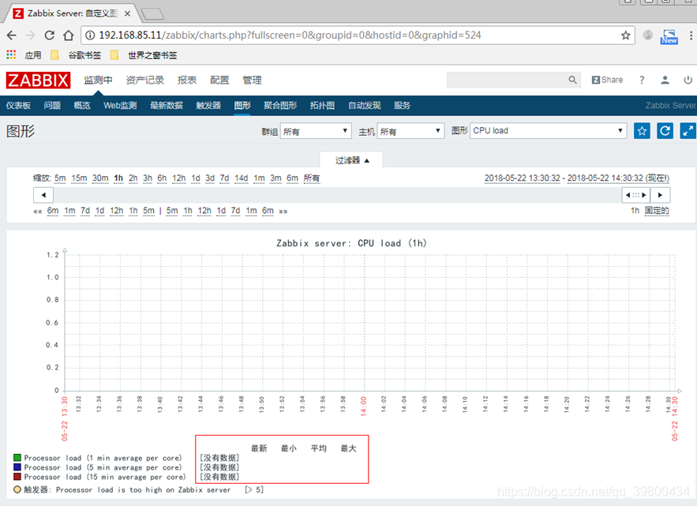Open the help question mark icon
Screen dimensions: 697x506
[642, 80]
